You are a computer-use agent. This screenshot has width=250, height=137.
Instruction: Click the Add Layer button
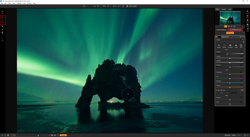pyautogui.click(x=230, y=33)
